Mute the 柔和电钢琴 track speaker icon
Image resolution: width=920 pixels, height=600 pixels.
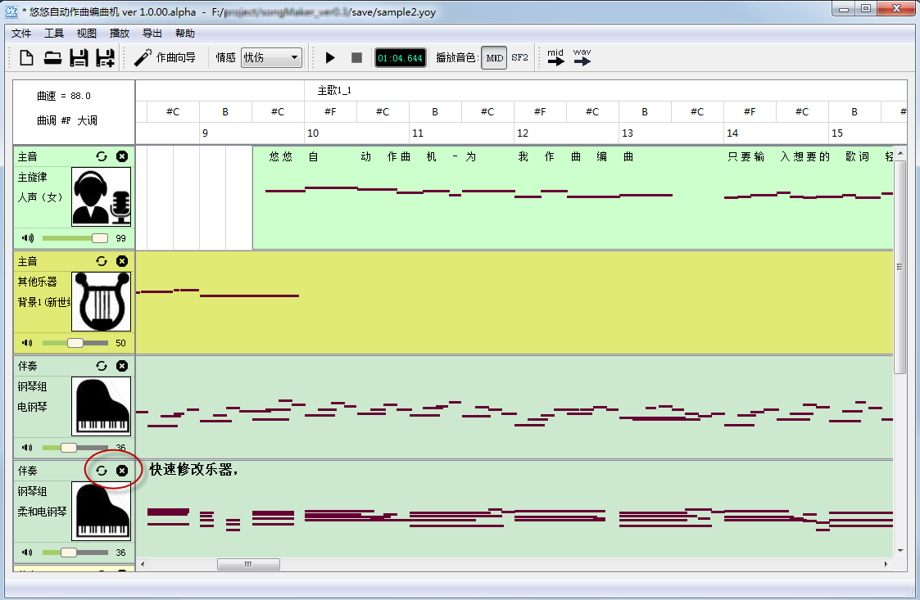(28, 553)
